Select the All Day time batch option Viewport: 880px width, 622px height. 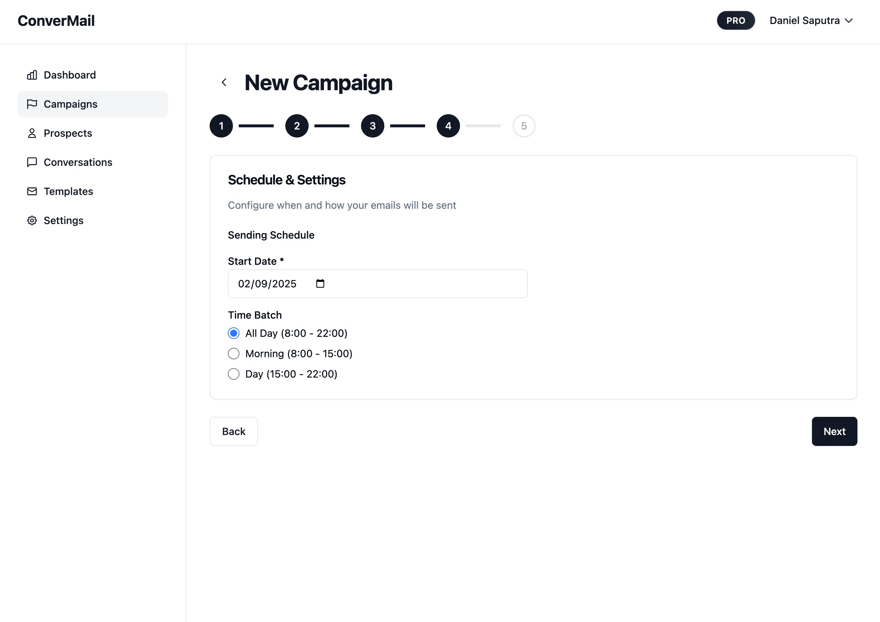(x=233, y=333)
